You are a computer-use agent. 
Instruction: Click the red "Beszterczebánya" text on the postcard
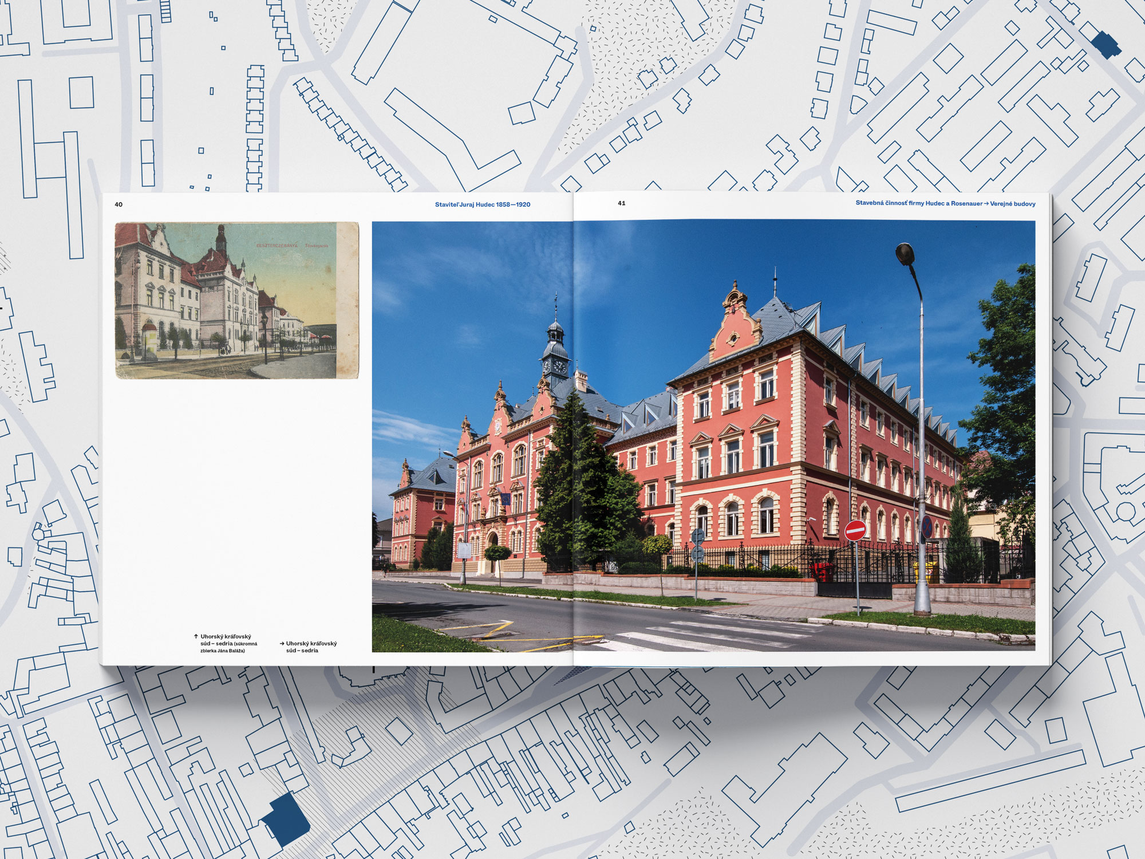tap(277, 246)
